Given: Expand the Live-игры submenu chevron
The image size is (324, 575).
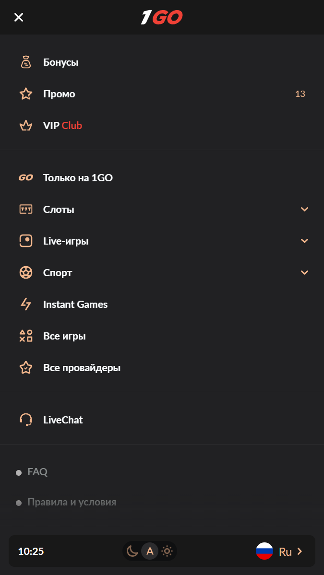Looking at the screenshot, I should [x=304, y=241].
